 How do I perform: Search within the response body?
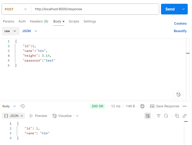(x=166, y=116)
